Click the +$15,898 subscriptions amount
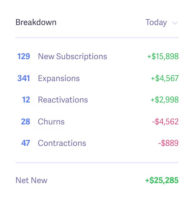Image resolution: width=194 pixels, height=204 pixels. click(163, 56)
